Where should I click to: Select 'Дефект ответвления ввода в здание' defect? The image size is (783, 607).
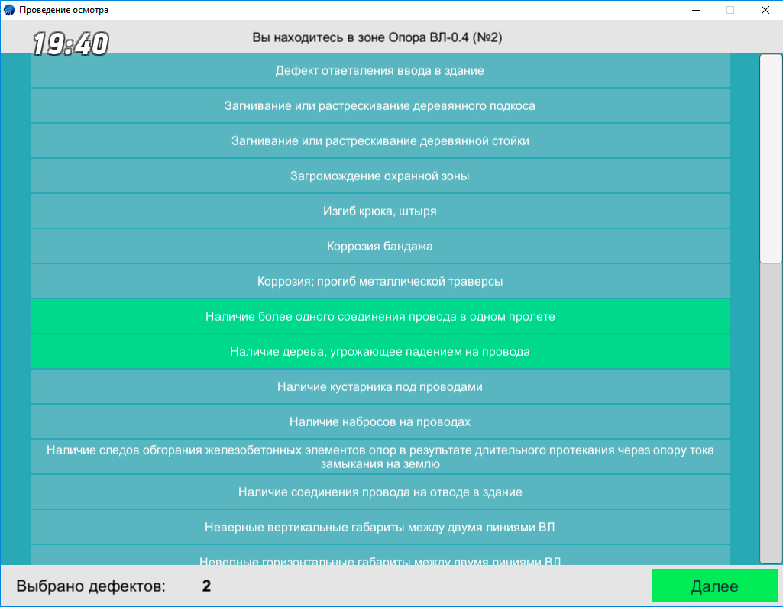380,71
